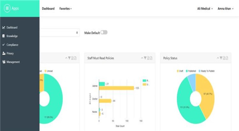The height and width of the screenshot is (131, 239).
Task: Click the Ready To Publish legend swatch
Action: click(x=200, y=71)
